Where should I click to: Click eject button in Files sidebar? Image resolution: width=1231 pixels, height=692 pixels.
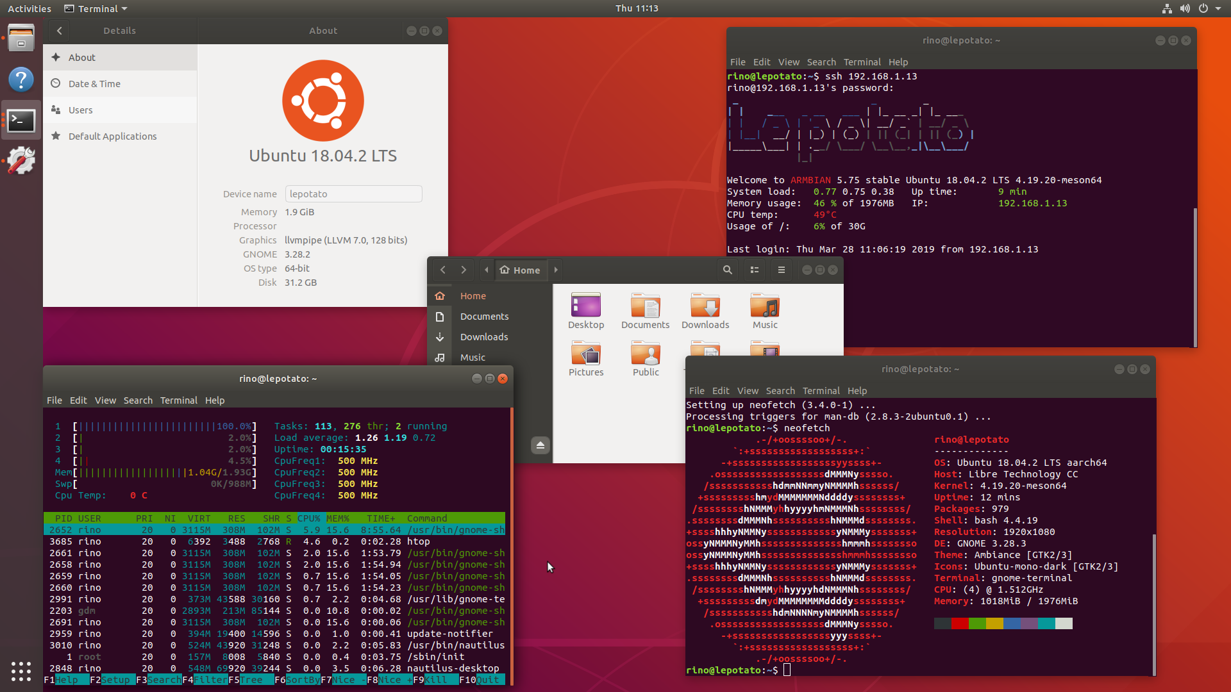click(x=540, y=445)
